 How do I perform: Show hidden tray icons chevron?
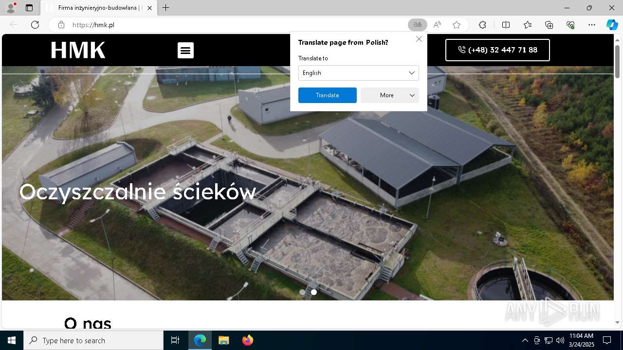click(x=525, y=340)
